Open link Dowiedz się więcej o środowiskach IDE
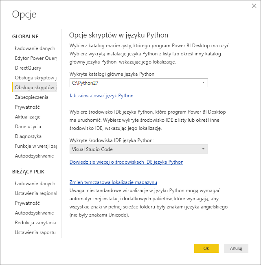The height and width of the screenshot is (265, 261). [126, 162]
